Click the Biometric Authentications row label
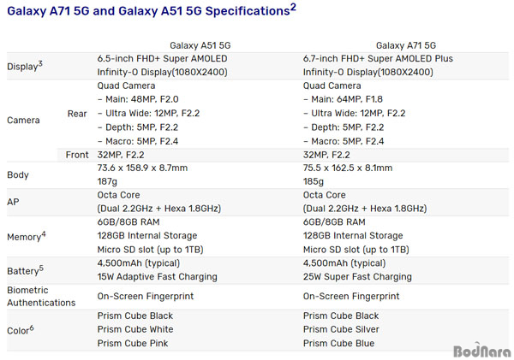Image resolution: width=514 pixels, height=360 pixels. pos(41,297)
